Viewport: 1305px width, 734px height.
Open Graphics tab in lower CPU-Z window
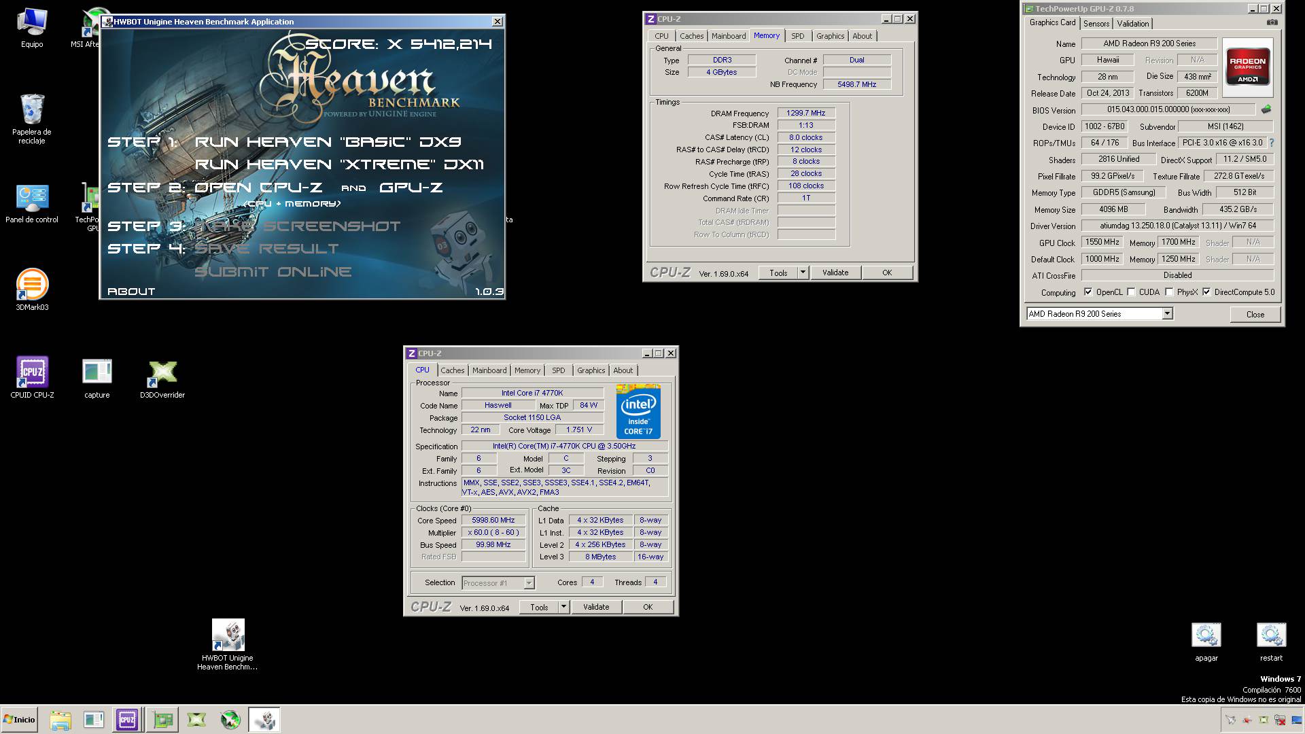click(x=591, y=370)
